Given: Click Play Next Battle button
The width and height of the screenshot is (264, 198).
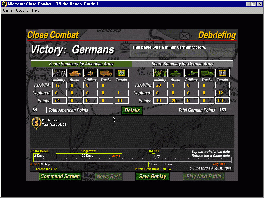Looking at the screenshot, I should pyautogui.click(x=204, y=177).
